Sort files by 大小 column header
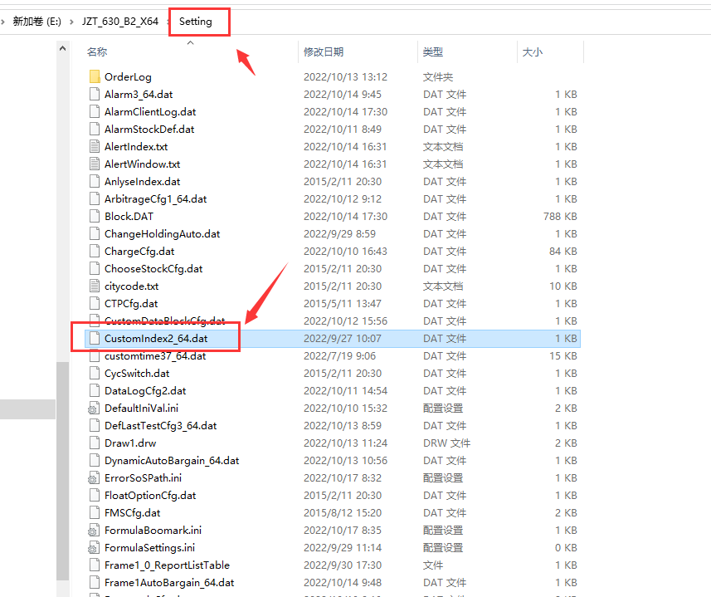The width and height of the screenshot is (711, 597). [x=533, y=52]
